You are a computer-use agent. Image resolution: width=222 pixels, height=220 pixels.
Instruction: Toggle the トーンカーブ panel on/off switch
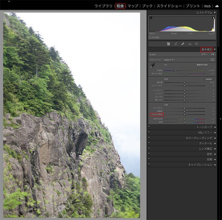(149, 126)
